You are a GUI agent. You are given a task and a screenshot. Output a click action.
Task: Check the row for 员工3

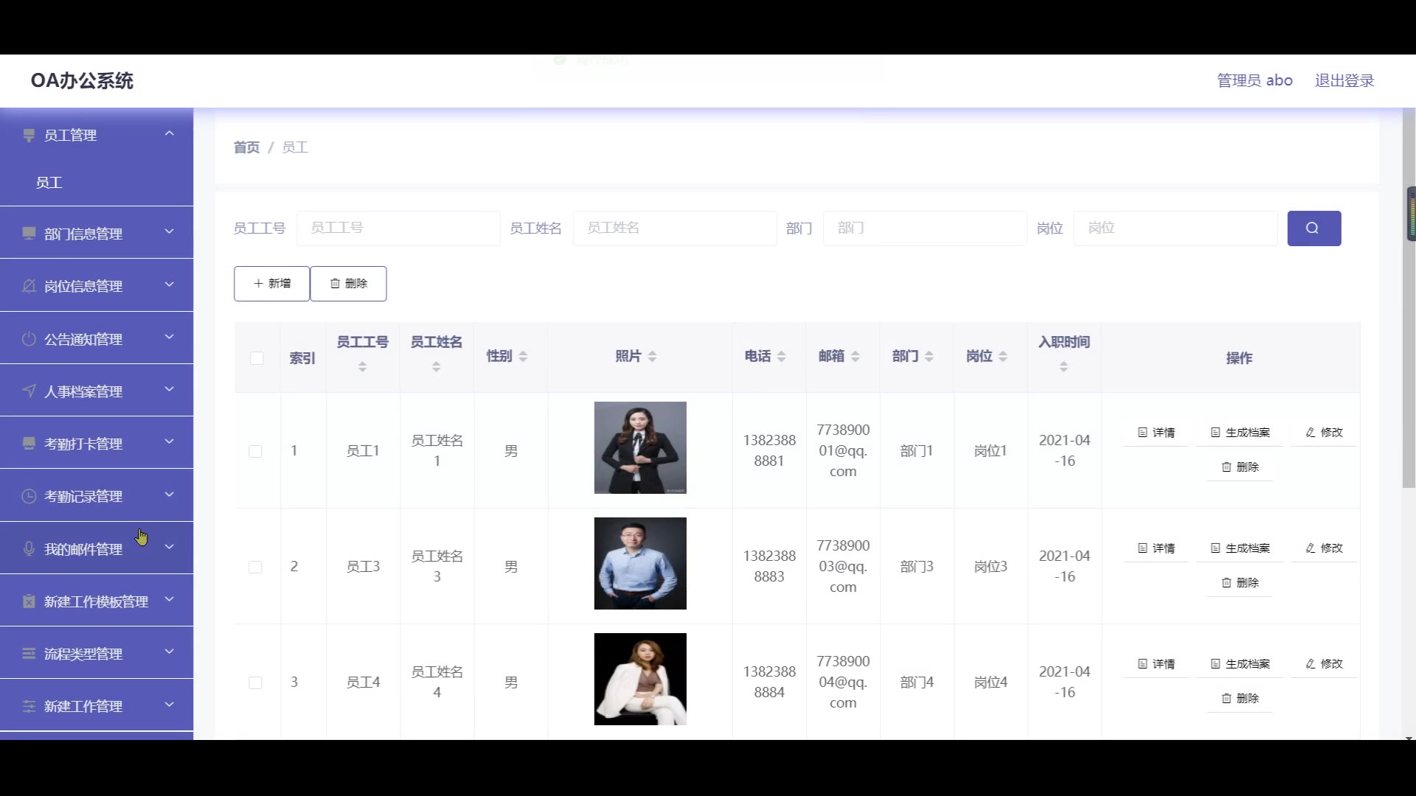click(255, 567)
